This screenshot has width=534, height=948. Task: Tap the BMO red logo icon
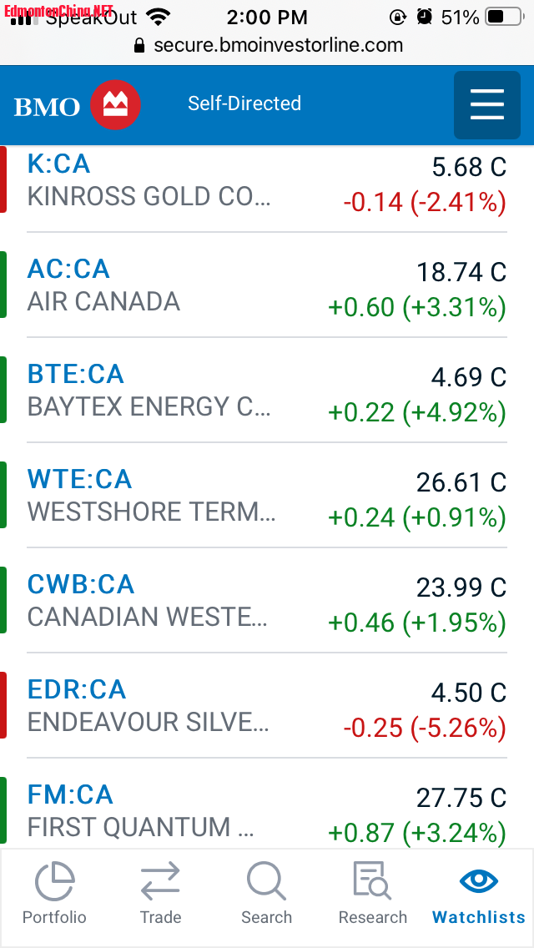[115, 105]
